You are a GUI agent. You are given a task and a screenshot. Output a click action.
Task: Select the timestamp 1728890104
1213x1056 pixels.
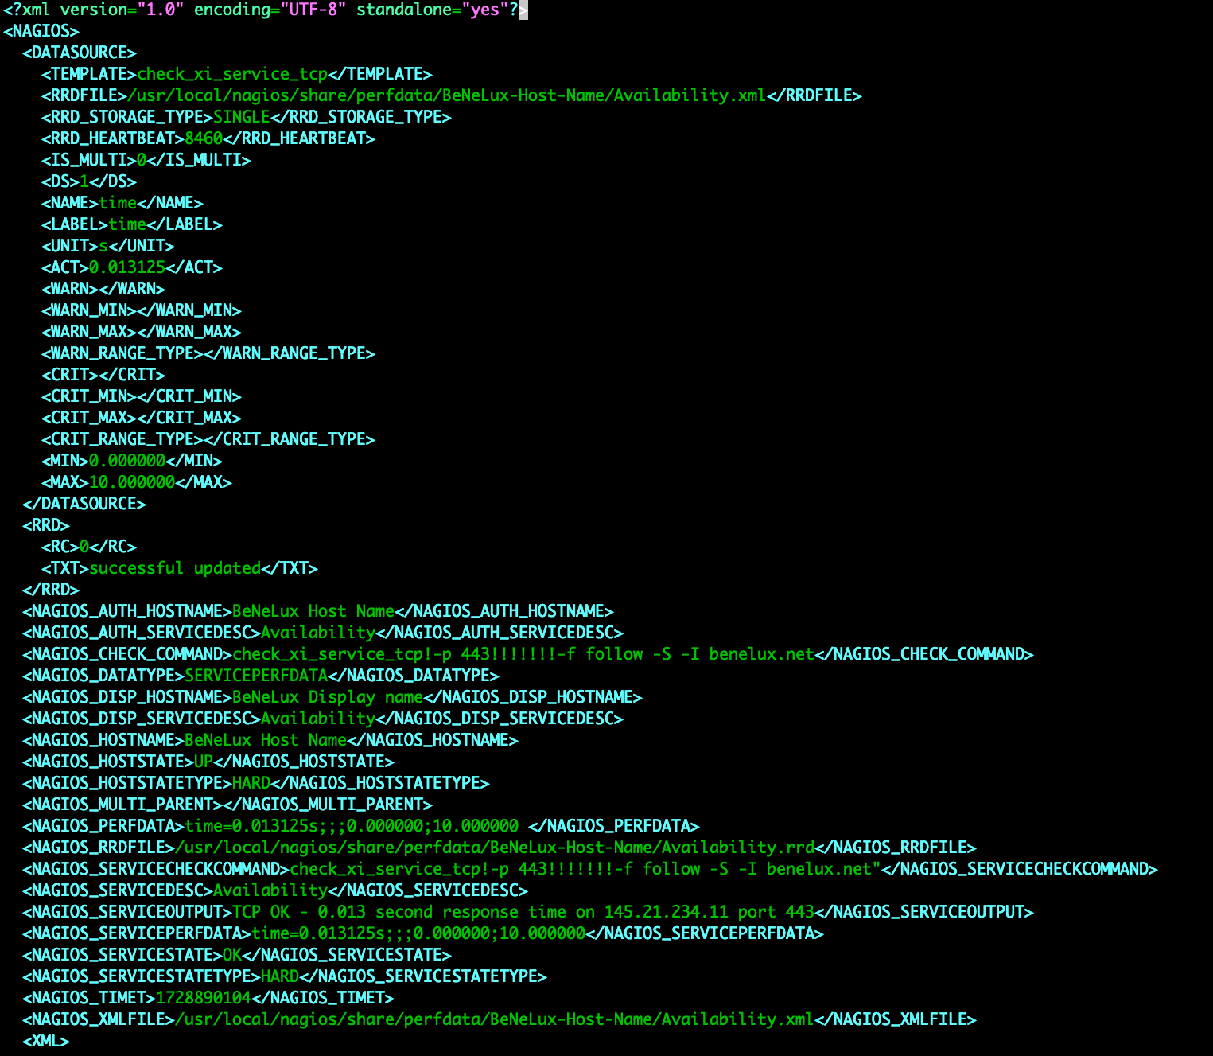point(204,998)
